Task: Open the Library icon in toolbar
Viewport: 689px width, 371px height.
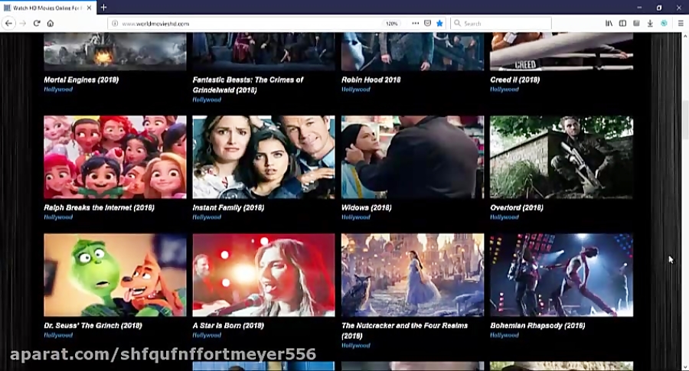Action: tap(609, 23)
